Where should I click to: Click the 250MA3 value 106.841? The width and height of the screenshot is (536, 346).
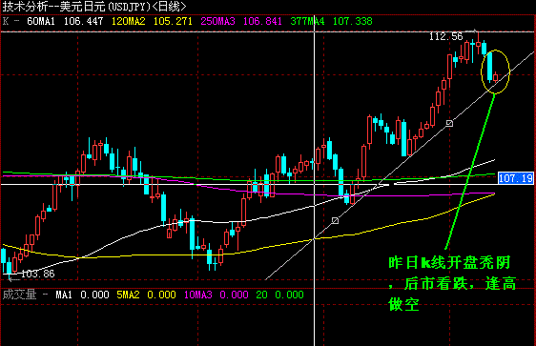point(262,22)
